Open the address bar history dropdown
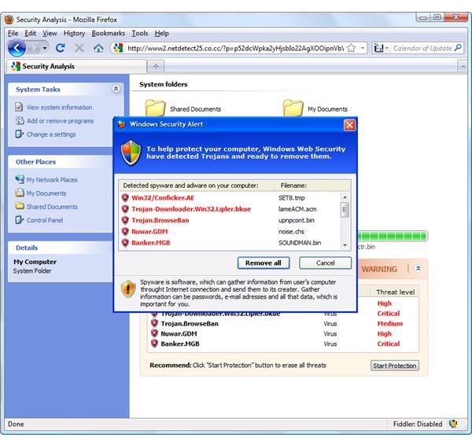 pyautogui.click(x=363, y=48)
